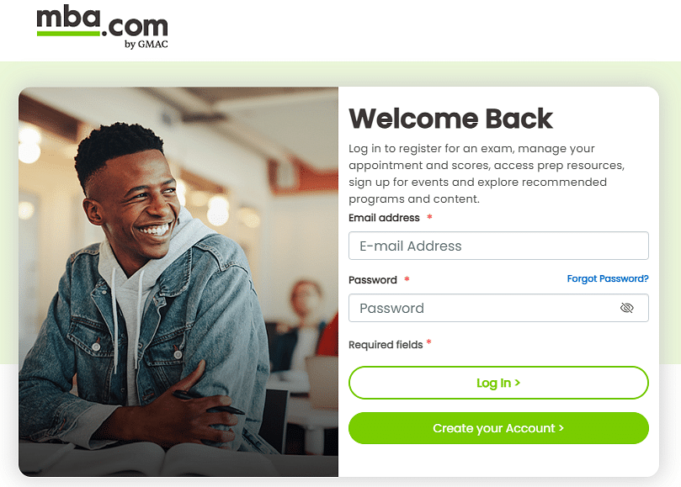Select the green Create your Account button
Viewport: 681px width, 487px height.
(x=498, y=428)
